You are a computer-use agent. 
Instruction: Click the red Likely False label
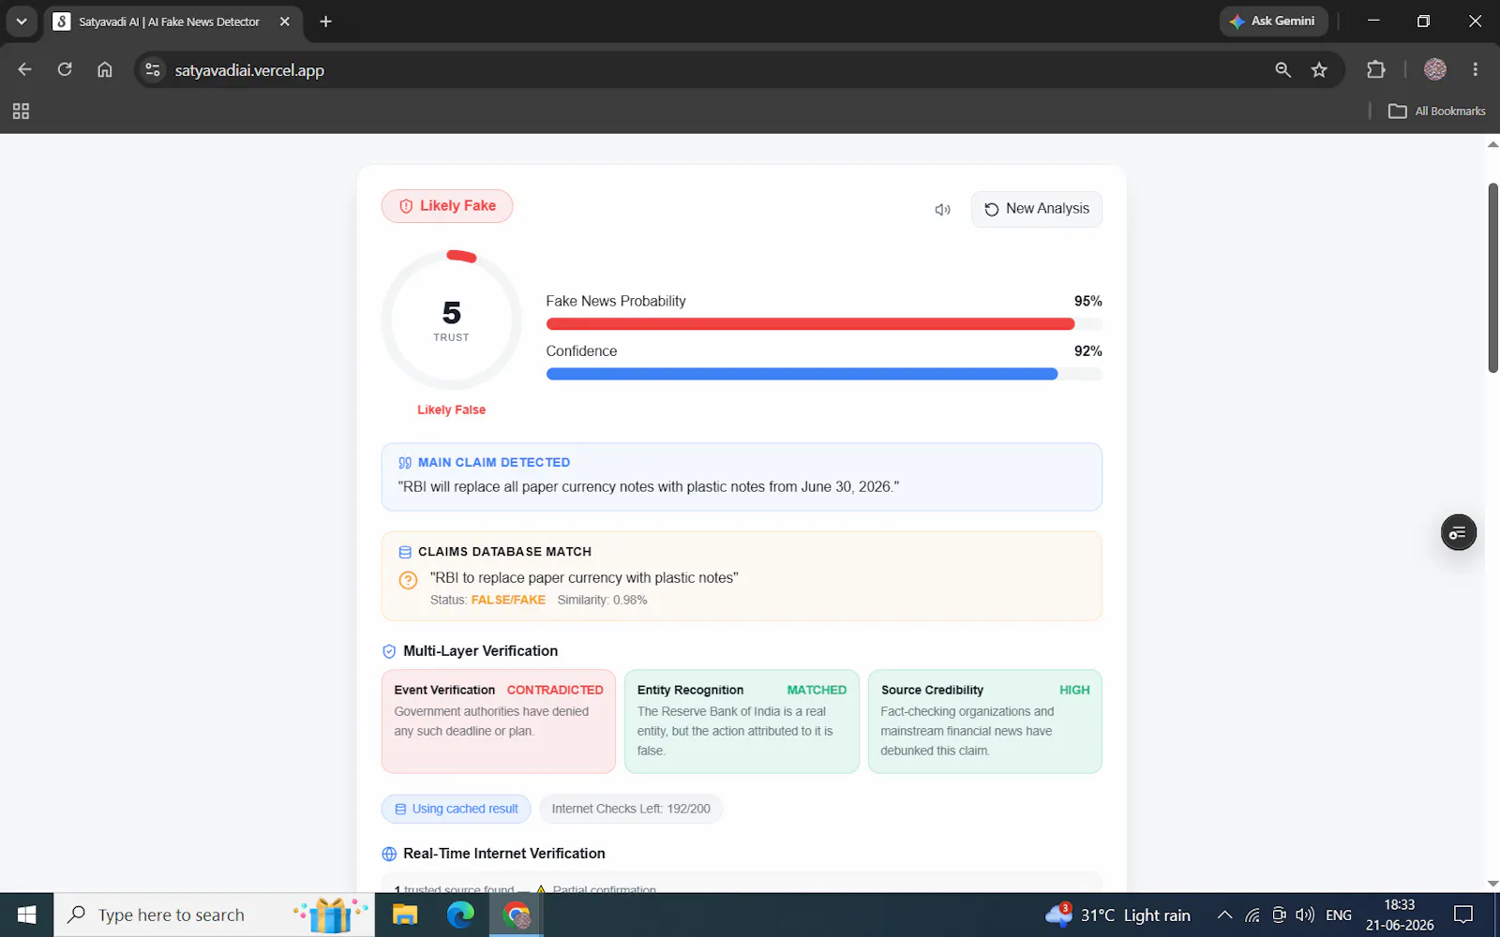tap(452, 409)
